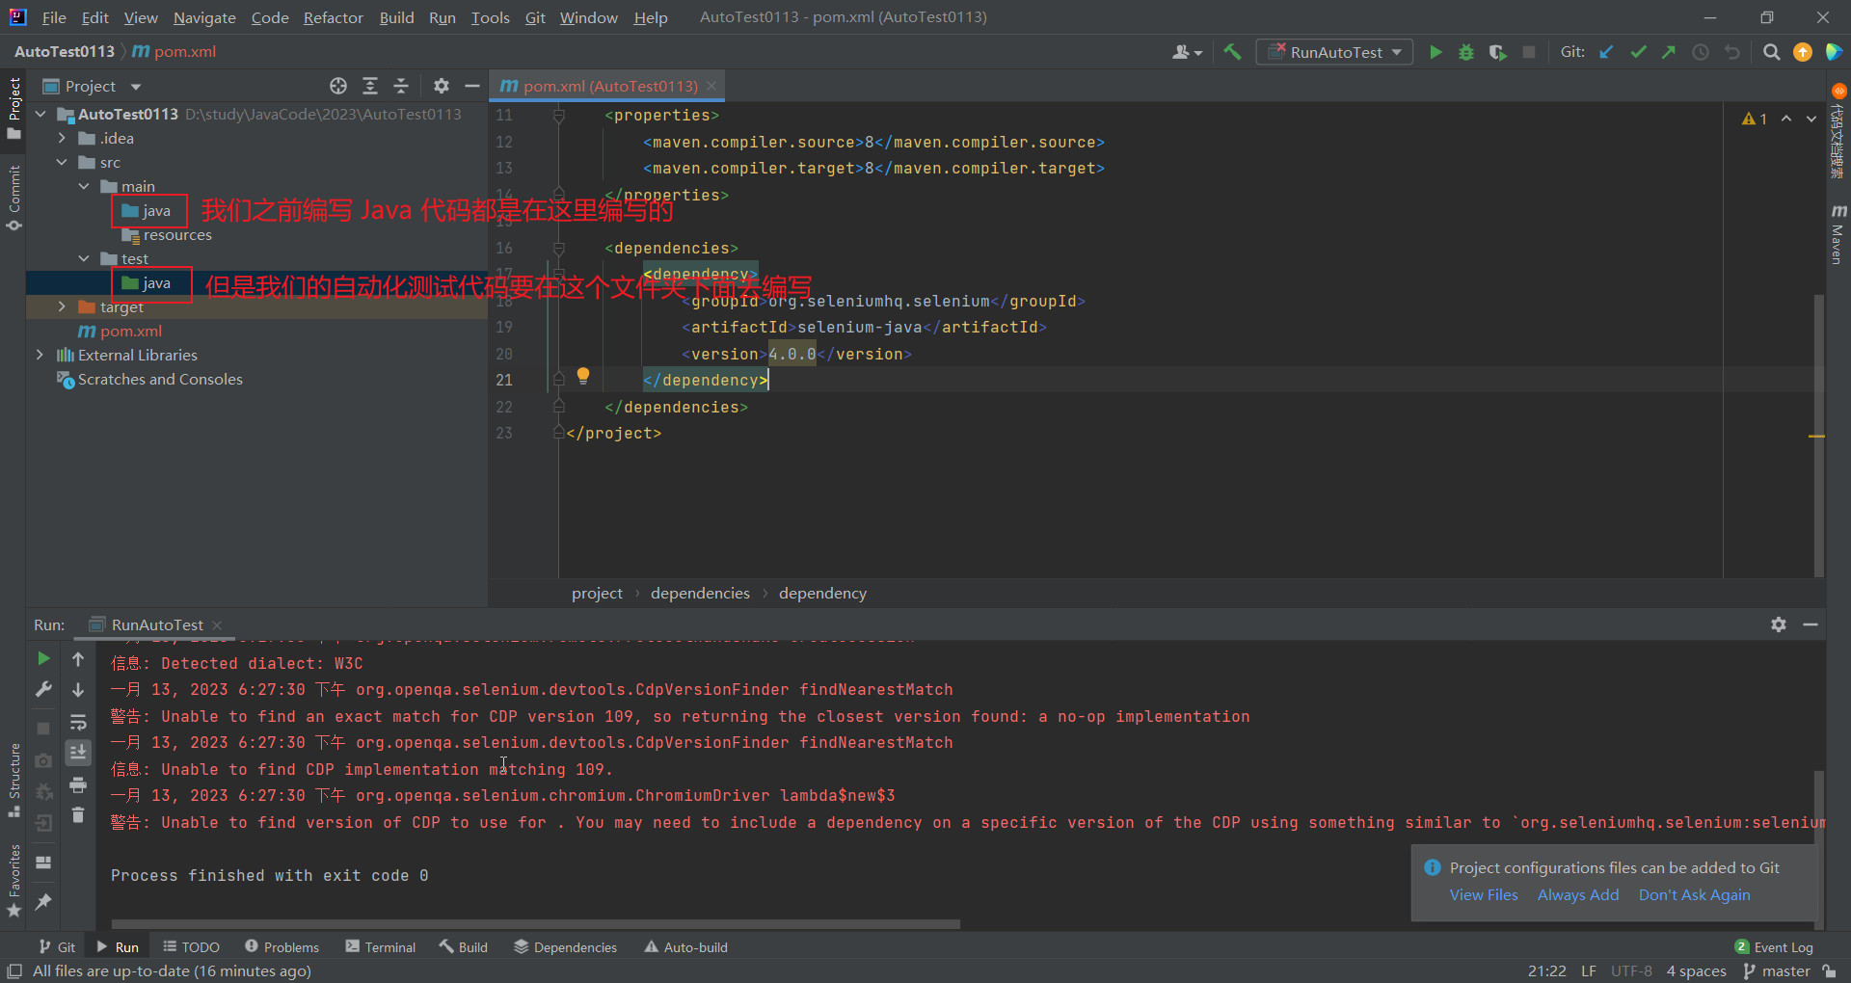Collapse the test folder
This screenshot has height=983, width=1851.
pyautogui.click(x=84, y=258)
